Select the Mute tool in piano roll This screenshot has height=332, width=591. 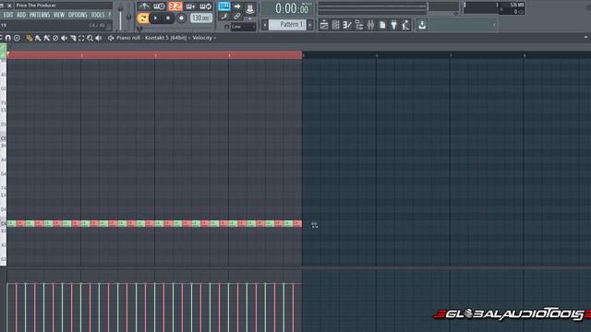[x=64, y=38]
